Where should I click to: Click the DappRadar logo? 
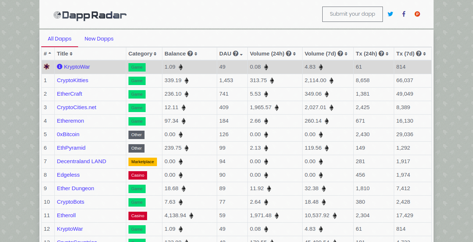90,15
